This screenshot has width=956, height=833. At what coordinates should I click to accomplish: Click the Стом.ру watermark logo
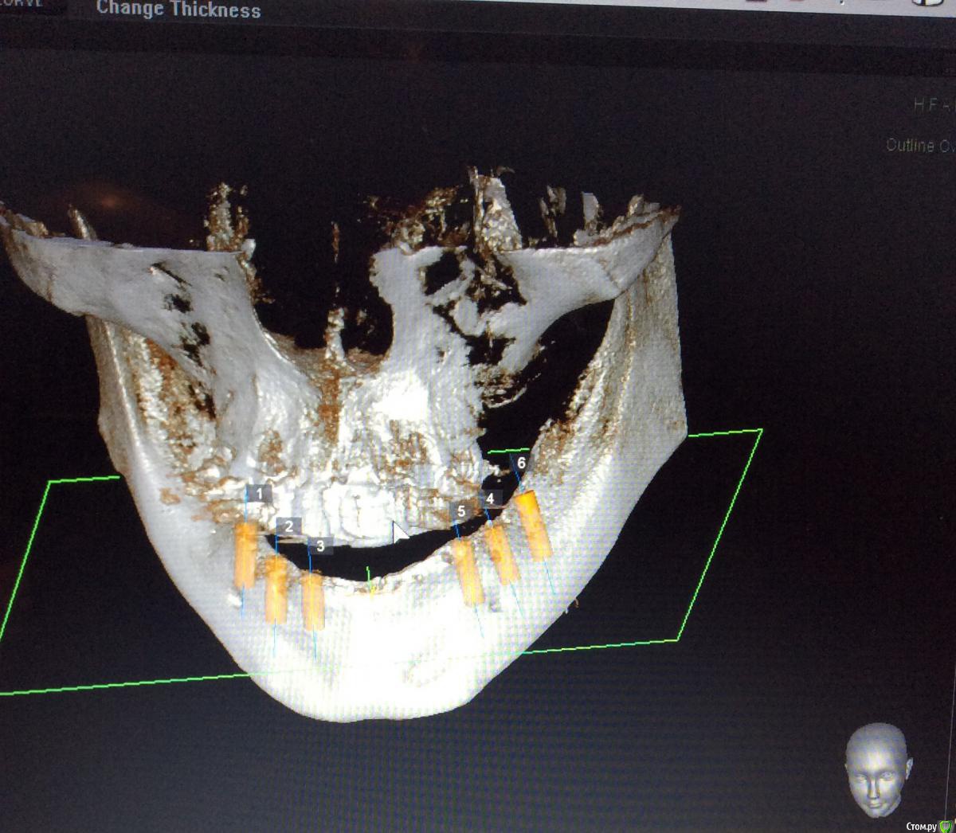click(928, 825)
